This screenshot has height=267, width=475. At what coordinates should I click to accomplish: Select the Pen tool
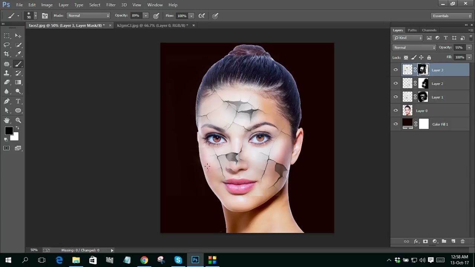pyautogui.click(x=7, y=101)
